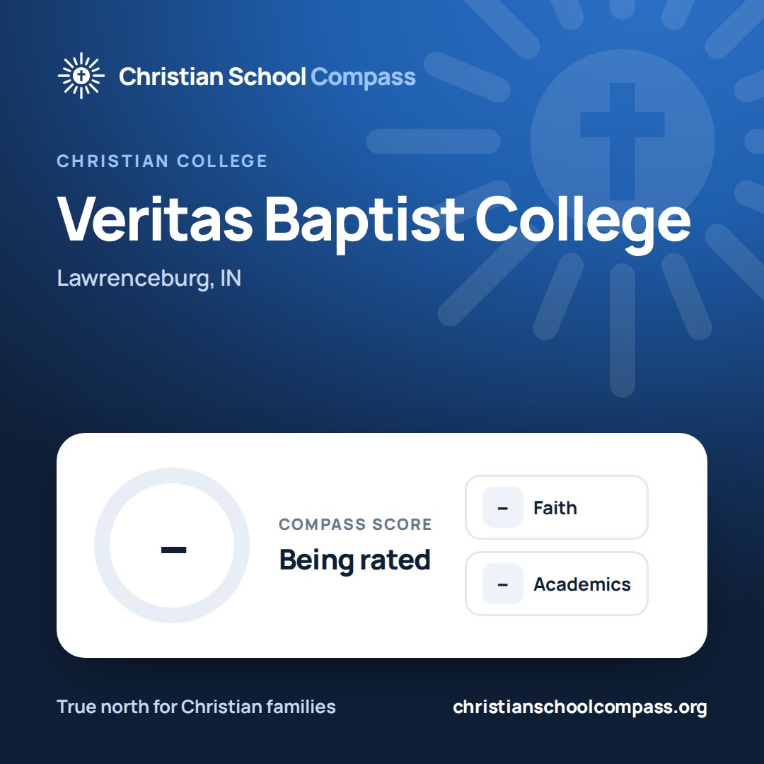The height and width of the screenshot is (764, 764).
Task: Open the Academics score pill
Action: click(557, 584)
